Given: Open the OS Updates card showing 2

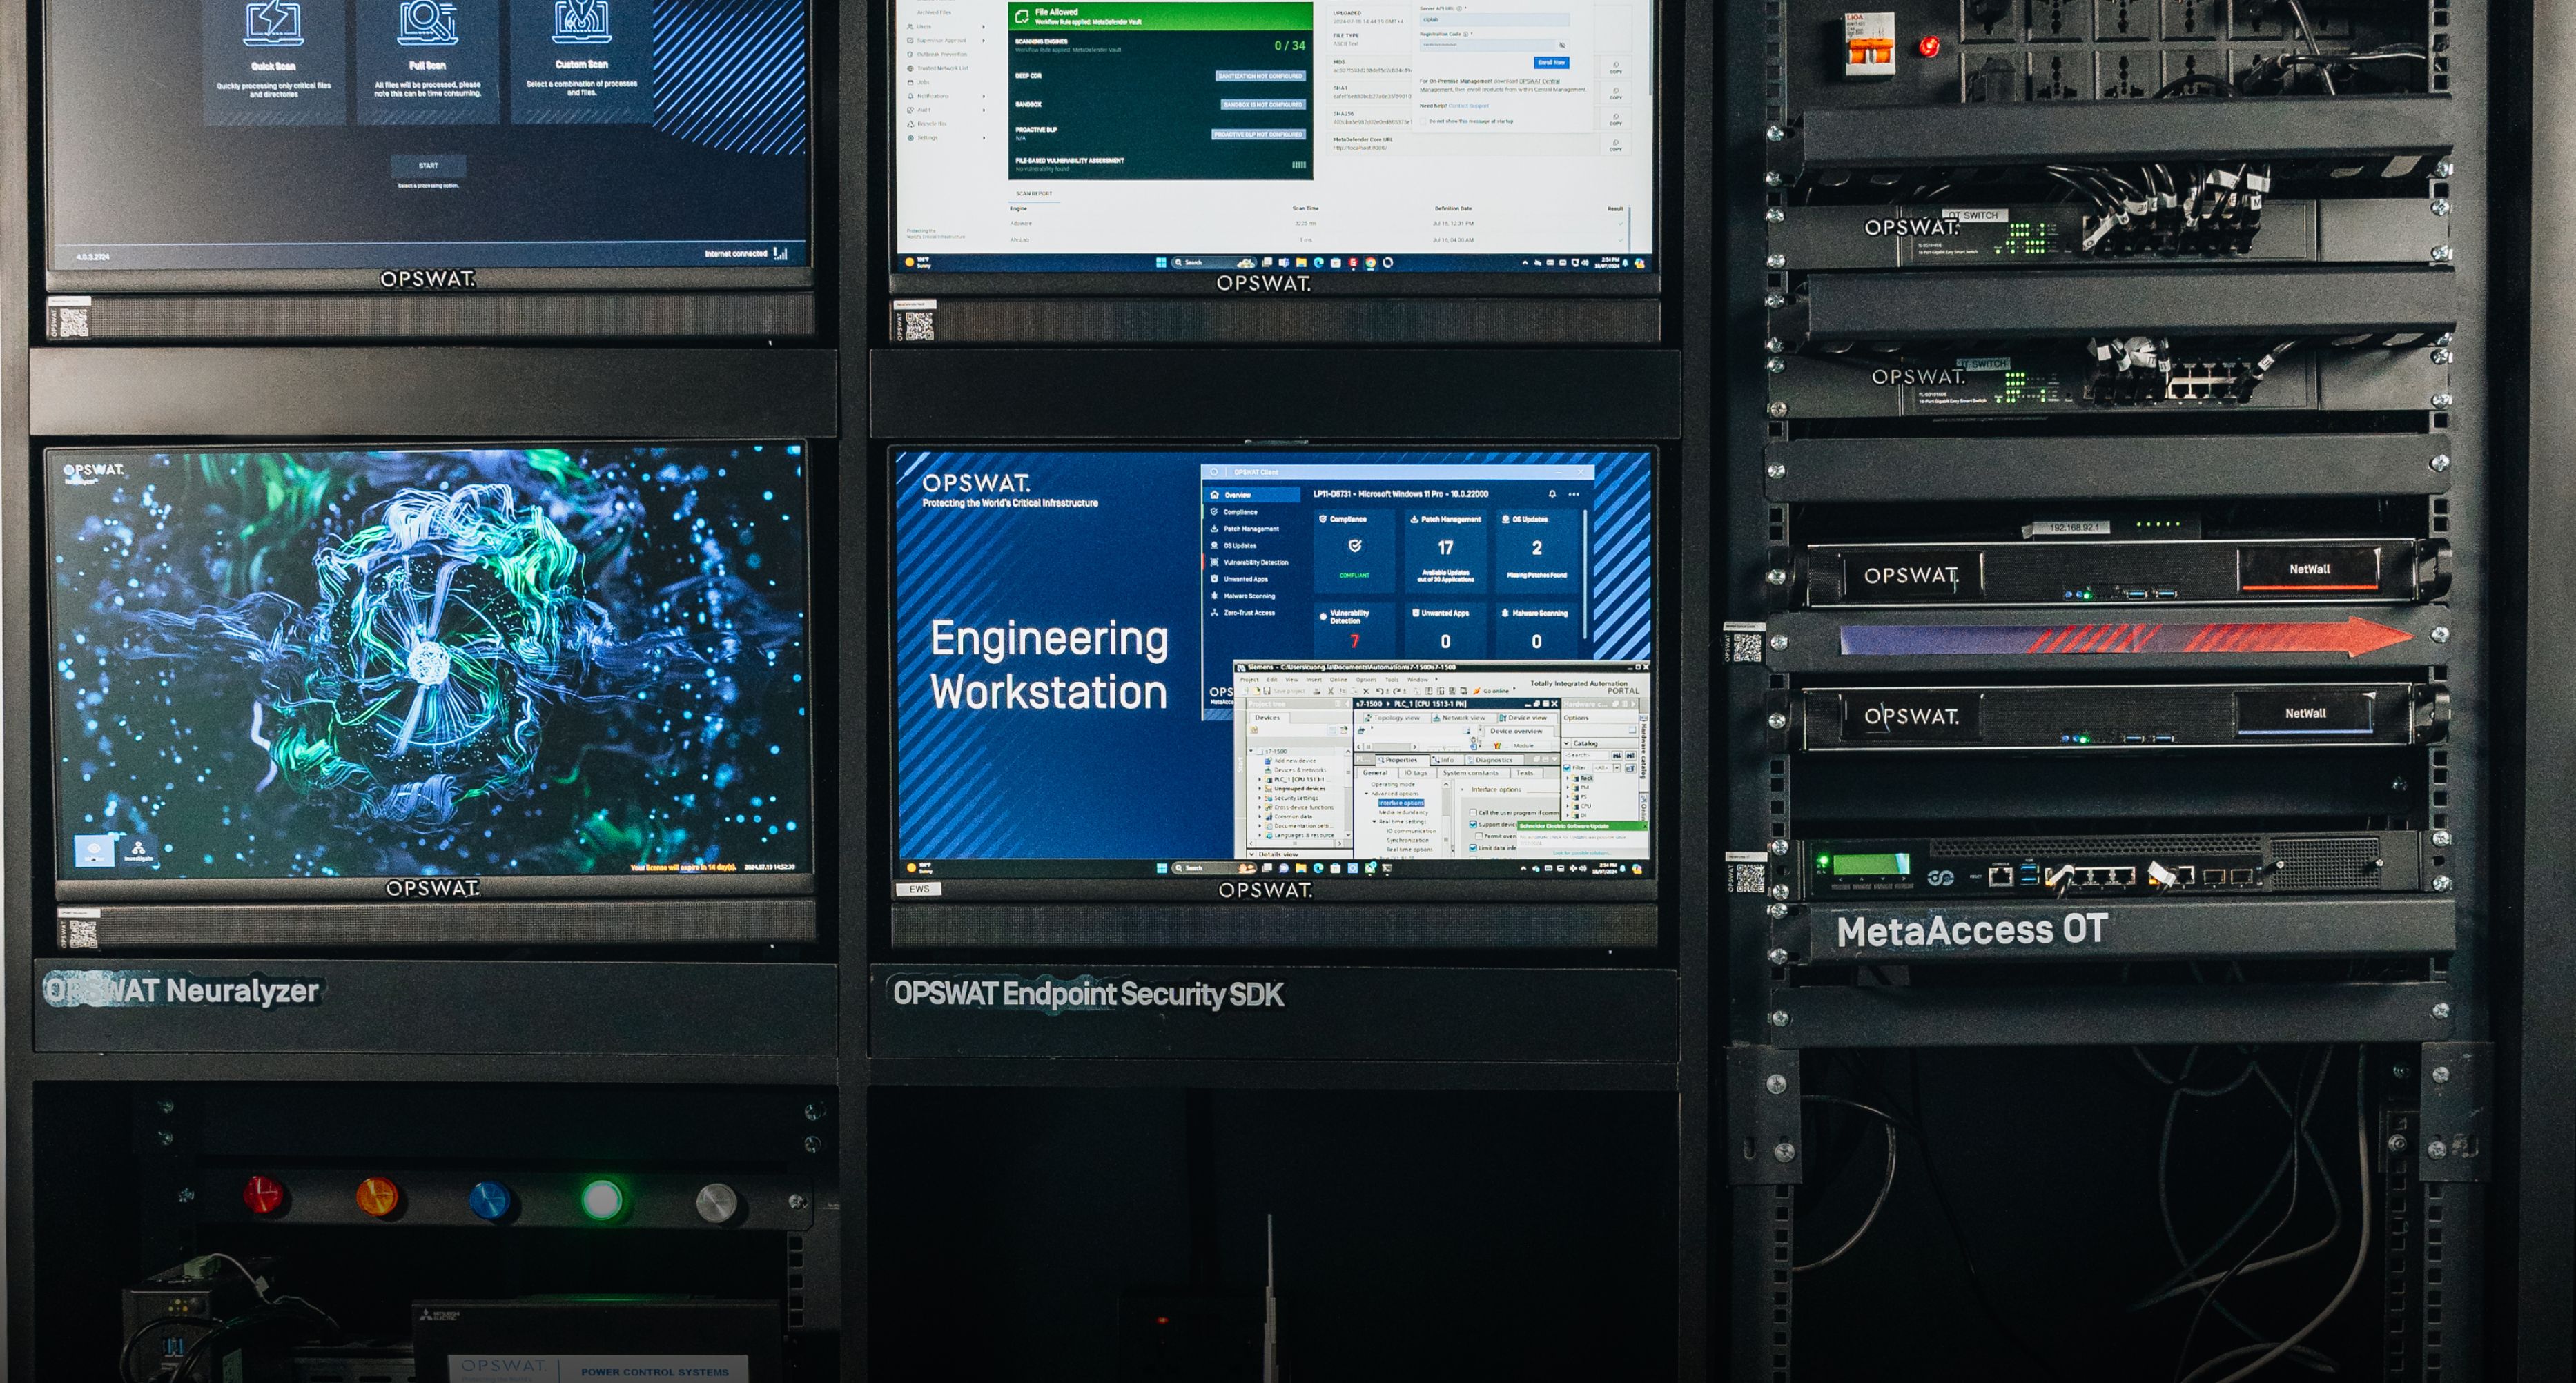Looking at the screenshot, I should pos(1537,551).
